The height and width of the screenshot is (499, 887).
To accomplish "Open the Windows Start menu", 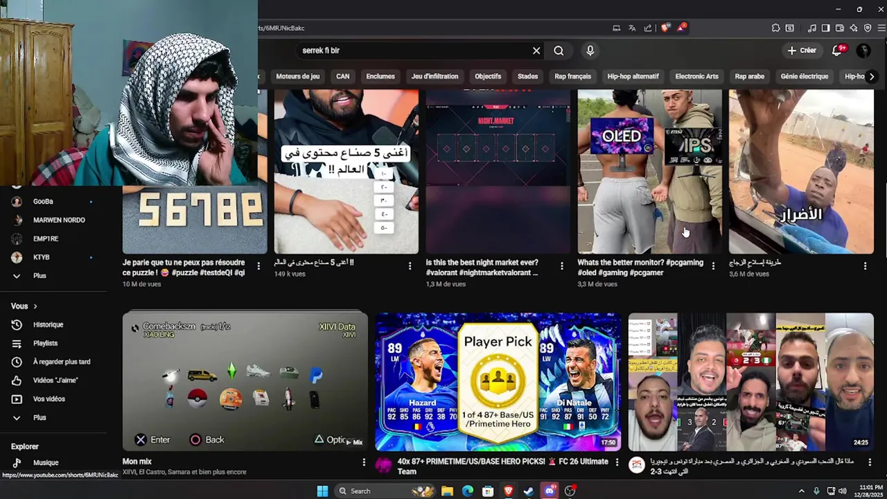I will click(x=322, y=491).
